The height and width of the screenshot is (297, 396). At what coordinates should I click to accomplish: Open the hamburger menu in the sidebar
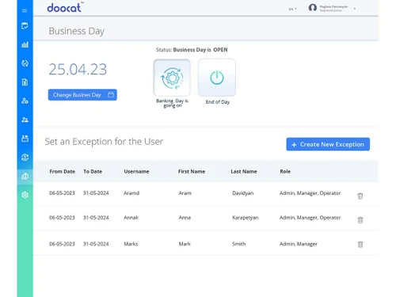25,10
